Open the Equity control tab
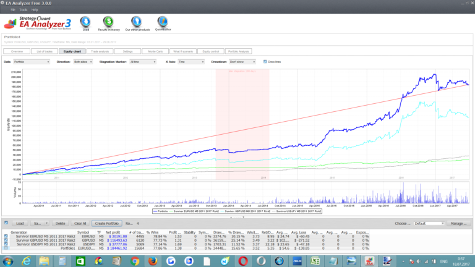Image resolution: width=475 pixels, height=267 pixels. click(x=211, y=51)
